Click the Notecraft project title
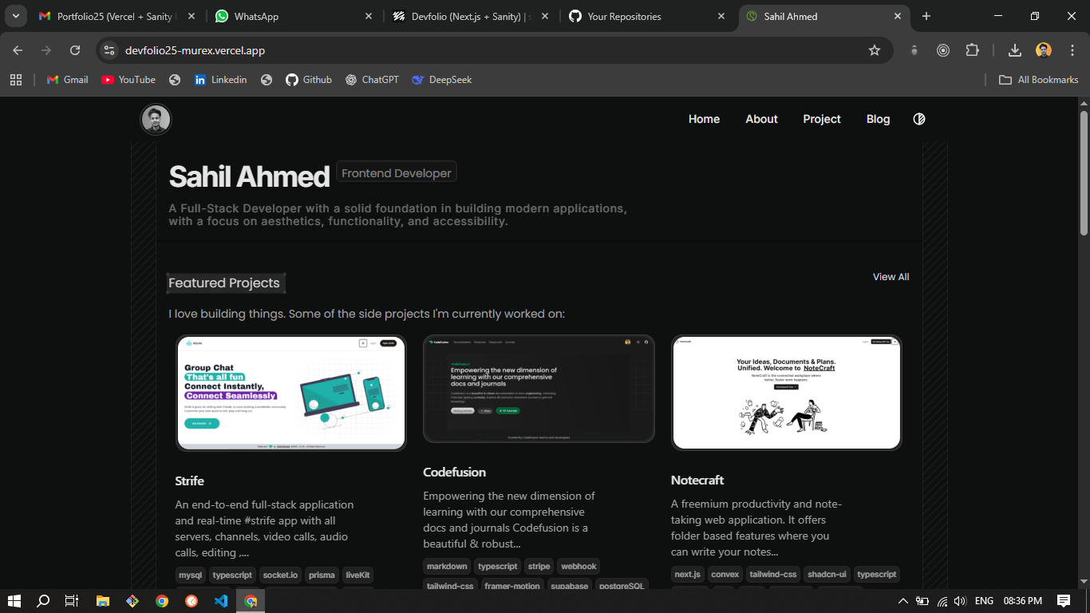Screen dimensions: 1090x613 point(697,481)
